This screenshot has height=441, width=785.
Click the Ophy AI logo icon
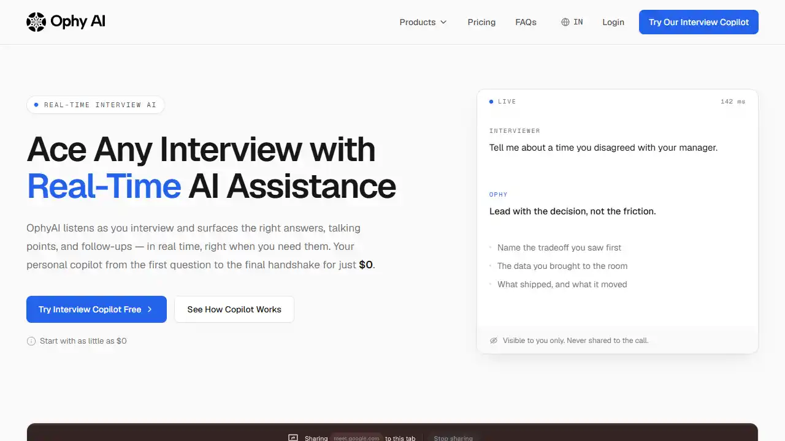pyautogui.click(x=36, y=22)
